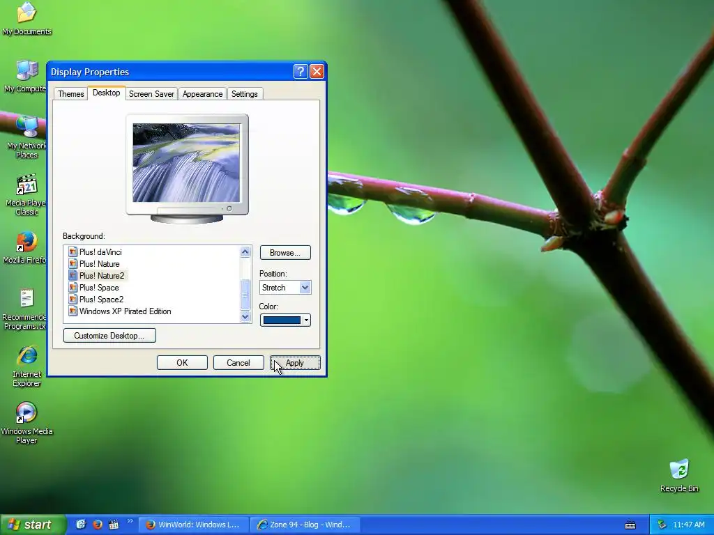Open the Screen Saver tab
This screenshot has width=714, height=535.
(x=151, y=94)
